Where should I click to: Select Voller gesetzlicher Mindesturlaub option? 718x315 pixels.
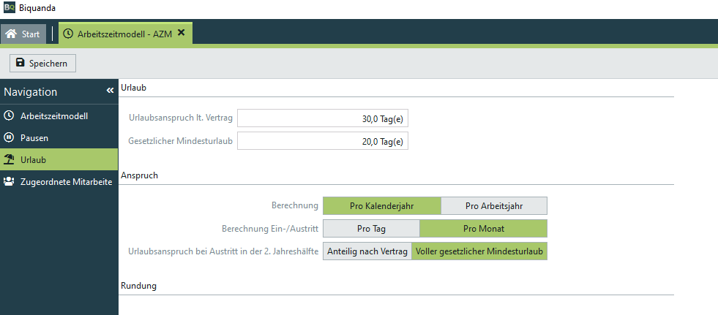pos(479,251)
